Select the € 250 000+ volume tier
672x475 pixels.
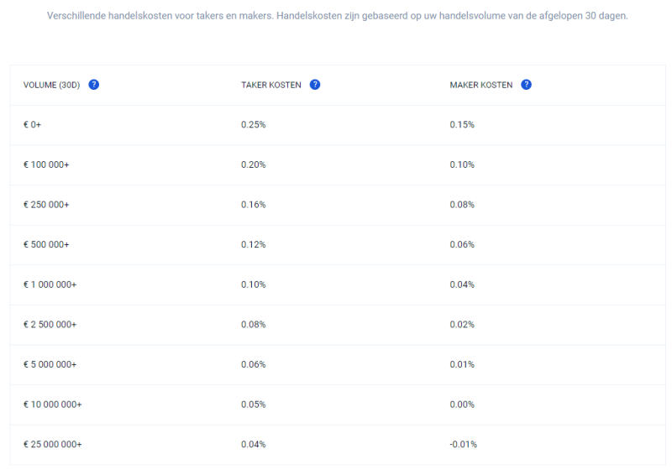click(46, 205)
